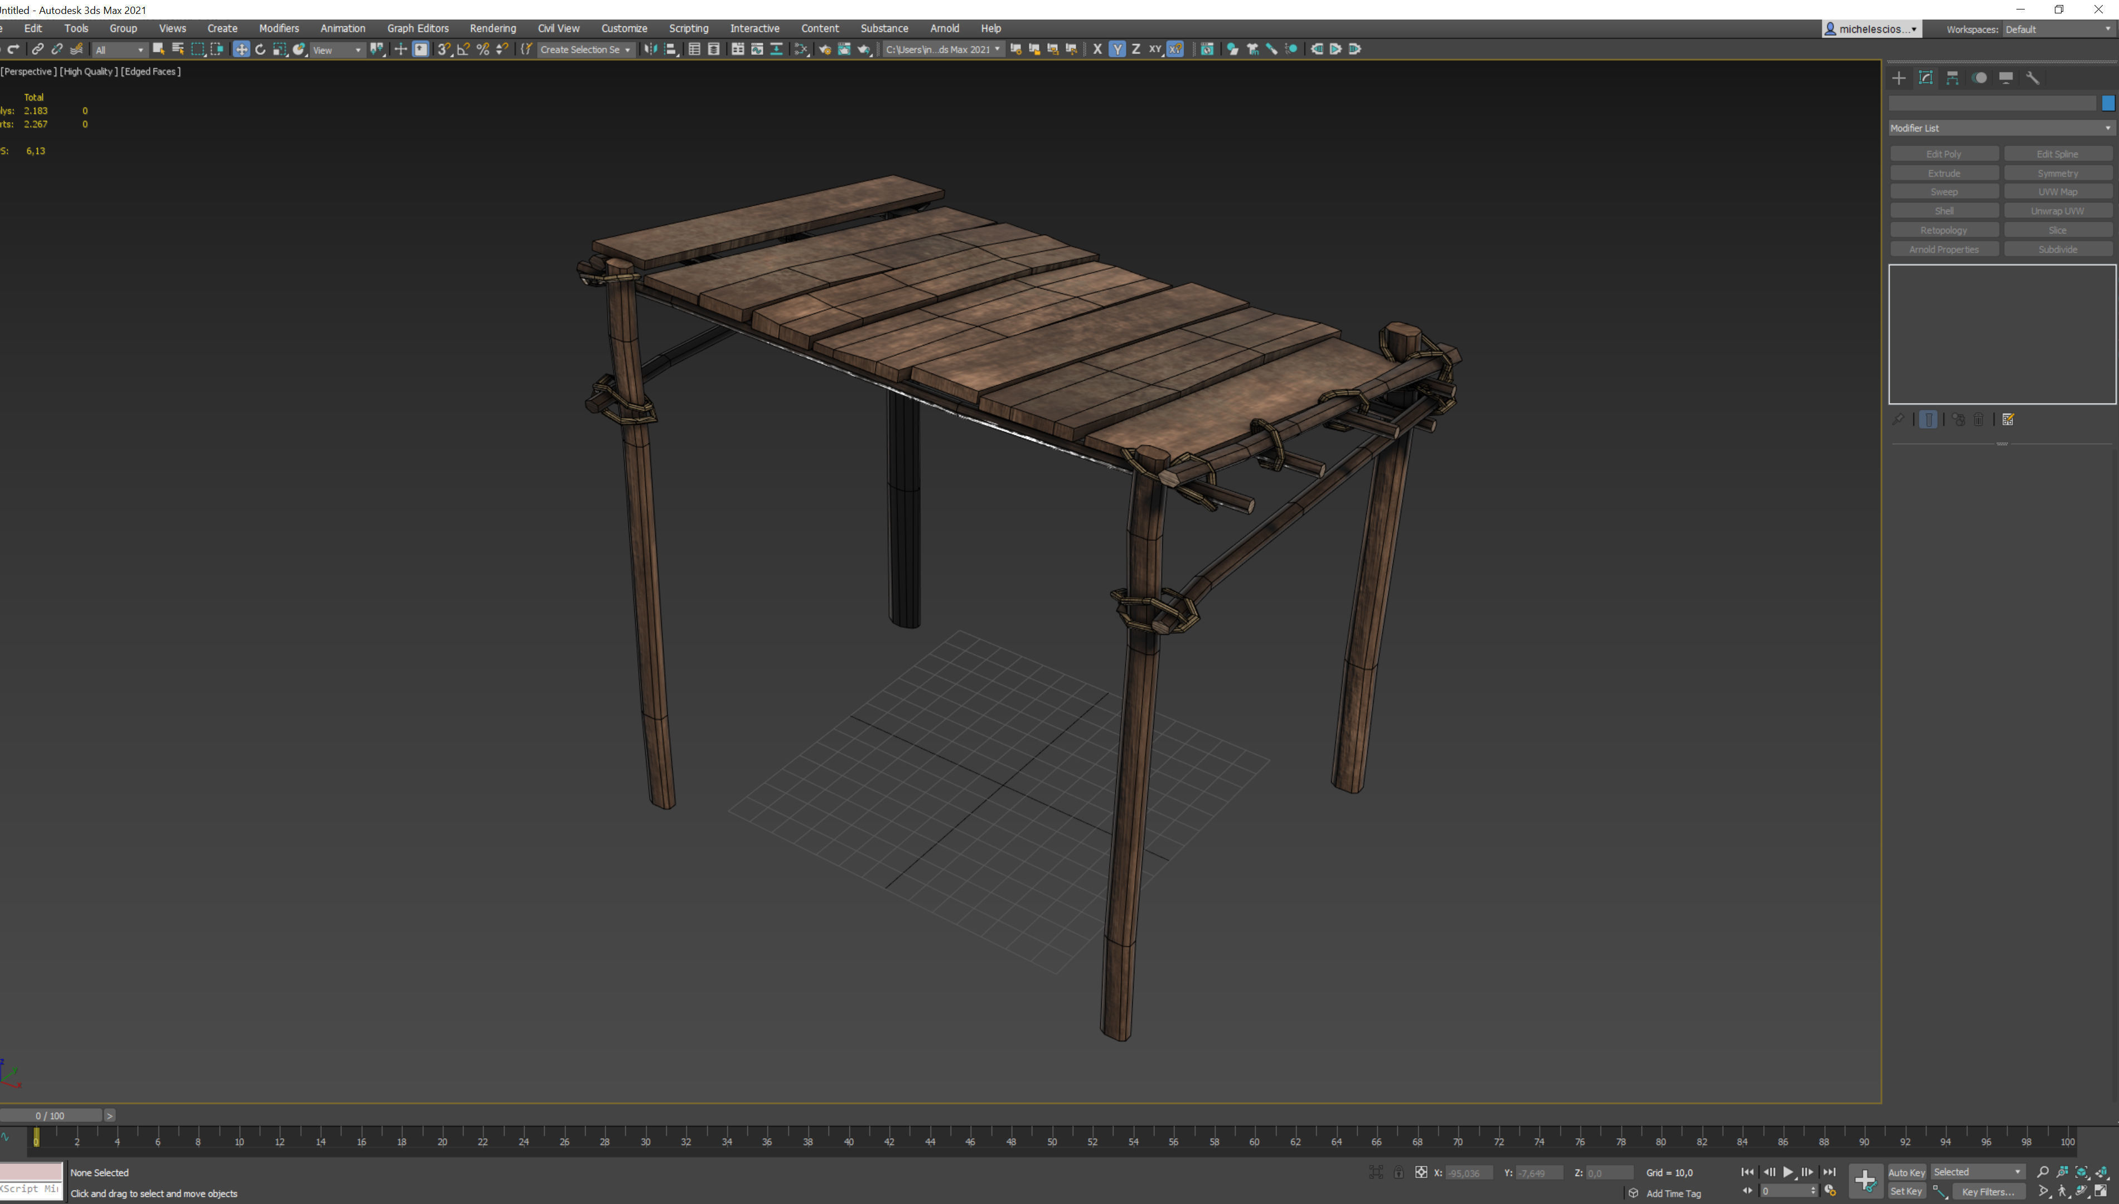Click the Redo arrow icon

pyautogui.click(x=14, y=50)
